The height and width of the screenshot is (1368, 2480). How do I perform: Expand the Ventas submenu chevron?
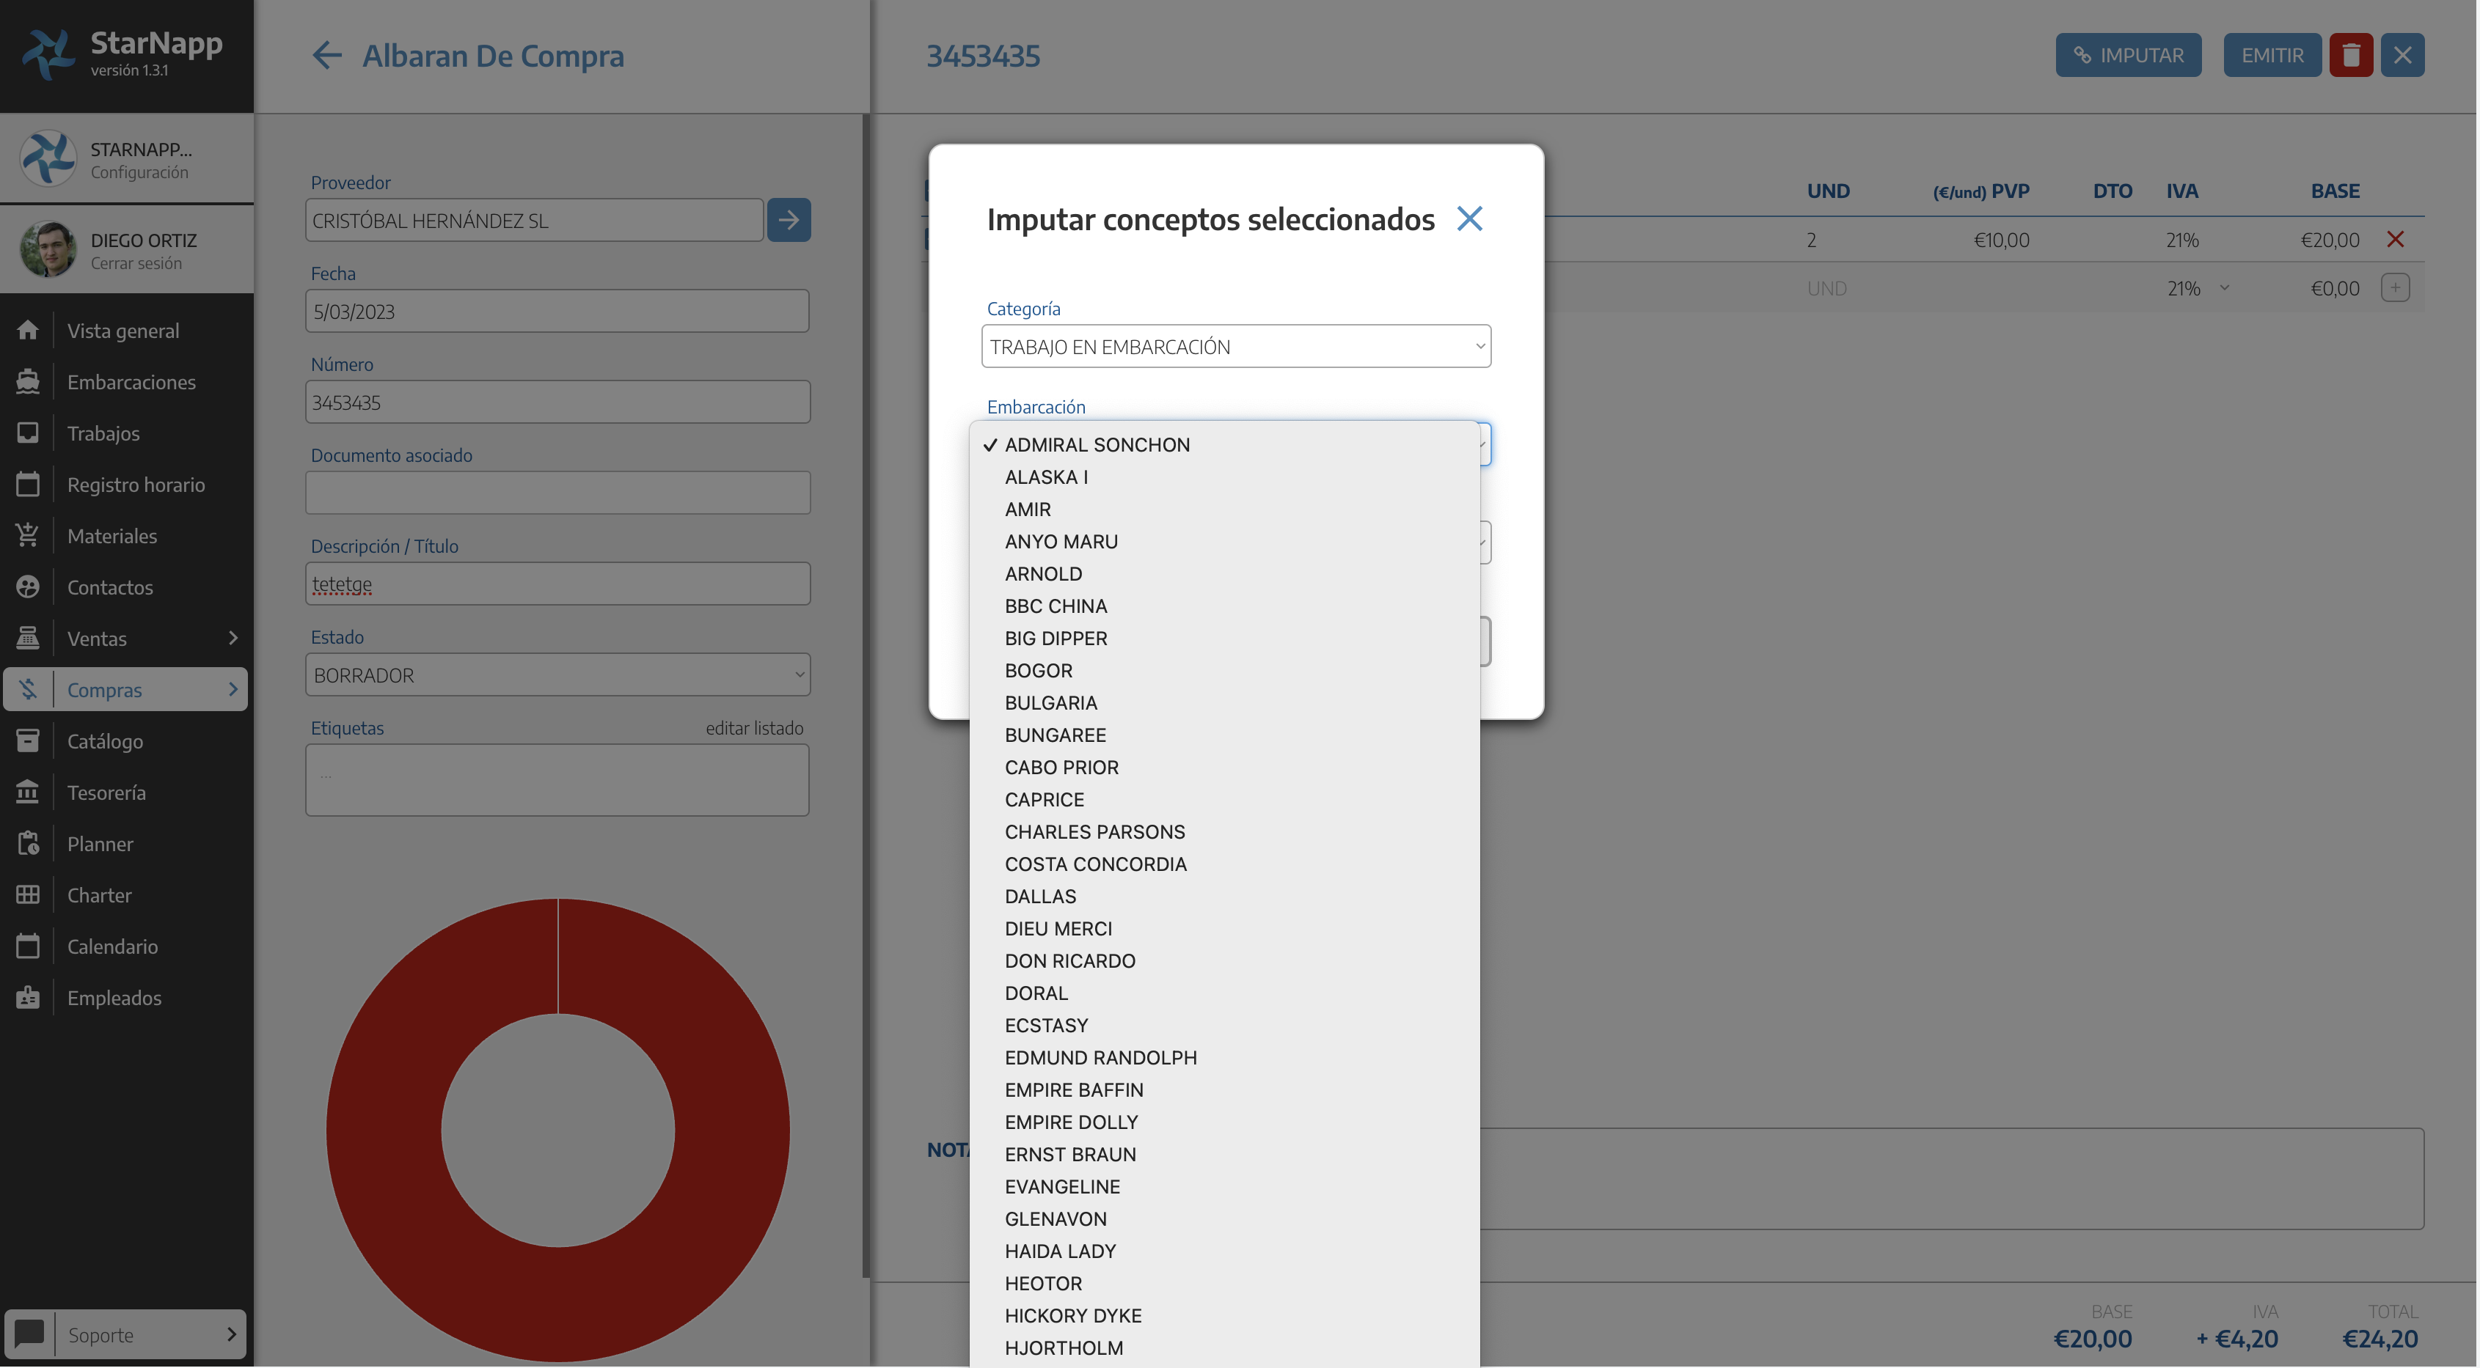(232, 638)
